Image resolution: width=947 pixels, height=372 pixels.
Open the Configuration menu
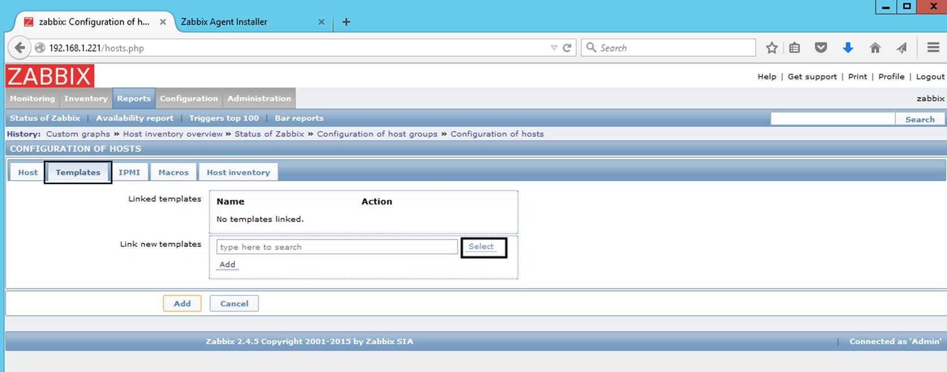point(188,99)
